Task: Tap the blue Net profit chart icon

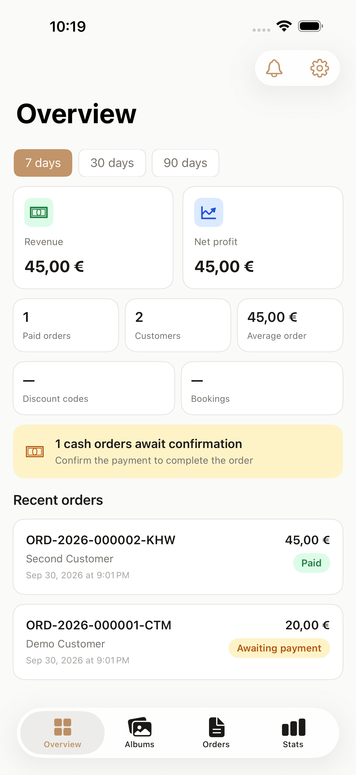Action: coord(209,212)
